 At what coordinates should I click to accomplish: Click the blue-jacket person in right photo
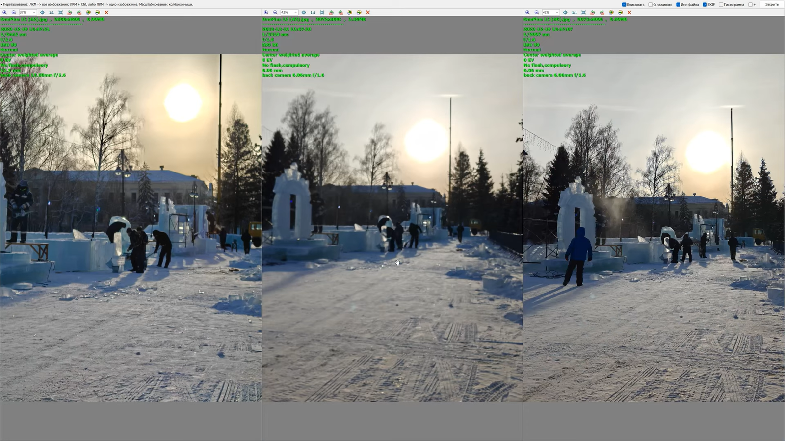578,252
